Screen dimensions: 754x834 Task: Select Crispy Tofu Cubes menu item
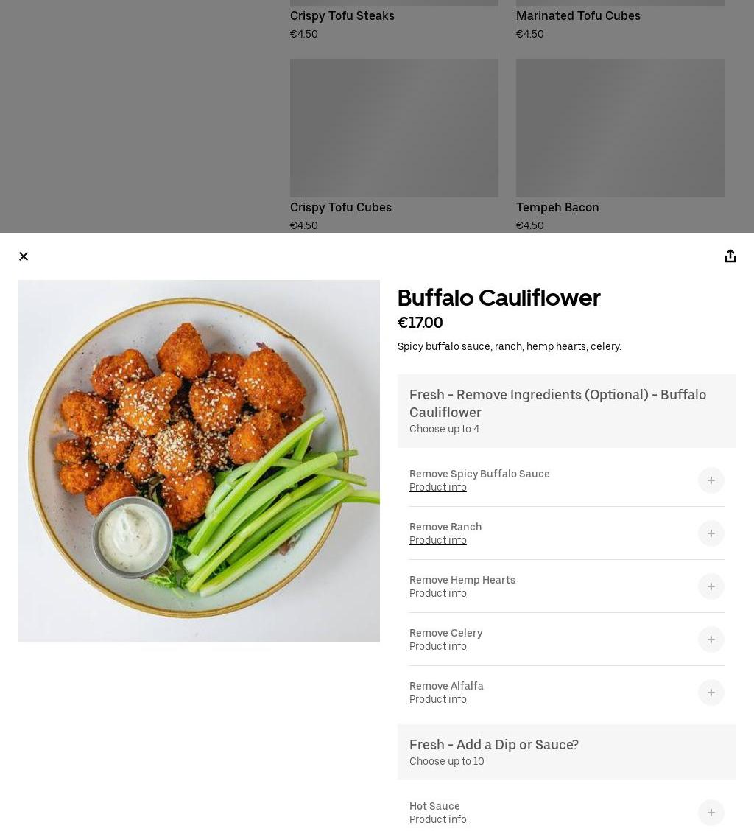(394, 145)
